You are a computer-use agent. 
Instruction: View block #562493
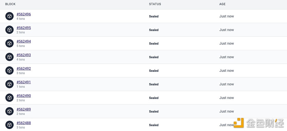click(24, 55)
